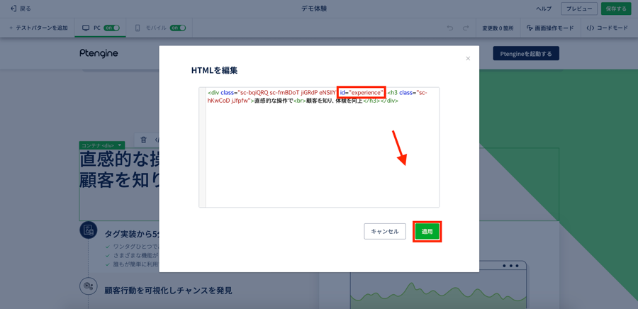Close the HTML edit dialog with X
Image resolution: width=638 pixels, height=309 pixels.
pos(468,59)
